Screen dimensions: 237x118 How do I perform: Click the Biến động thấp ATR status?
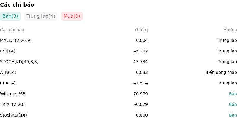pos(221,72)
